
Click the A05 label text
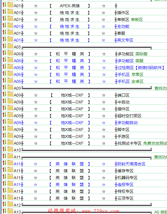(x=17, y=47)
